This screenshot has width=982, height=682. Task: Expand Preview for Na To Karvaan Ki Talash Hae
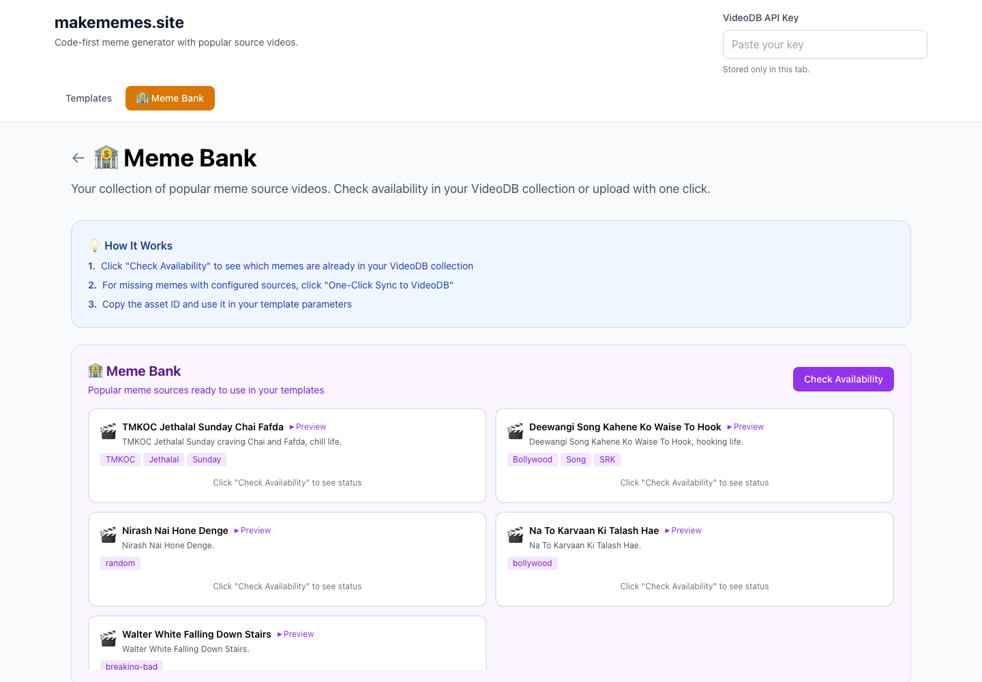click(683, 531)
